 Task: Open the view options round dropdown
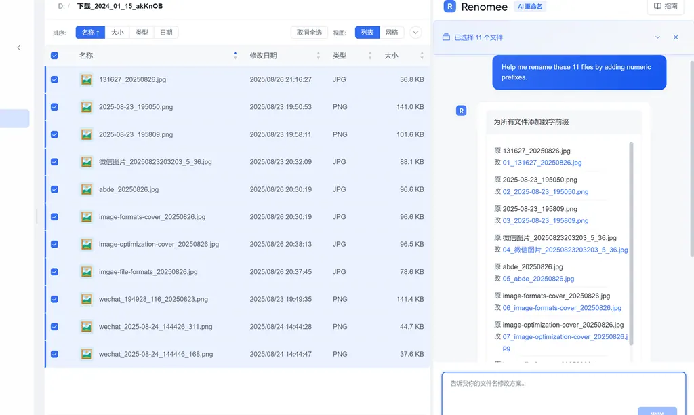415,33
